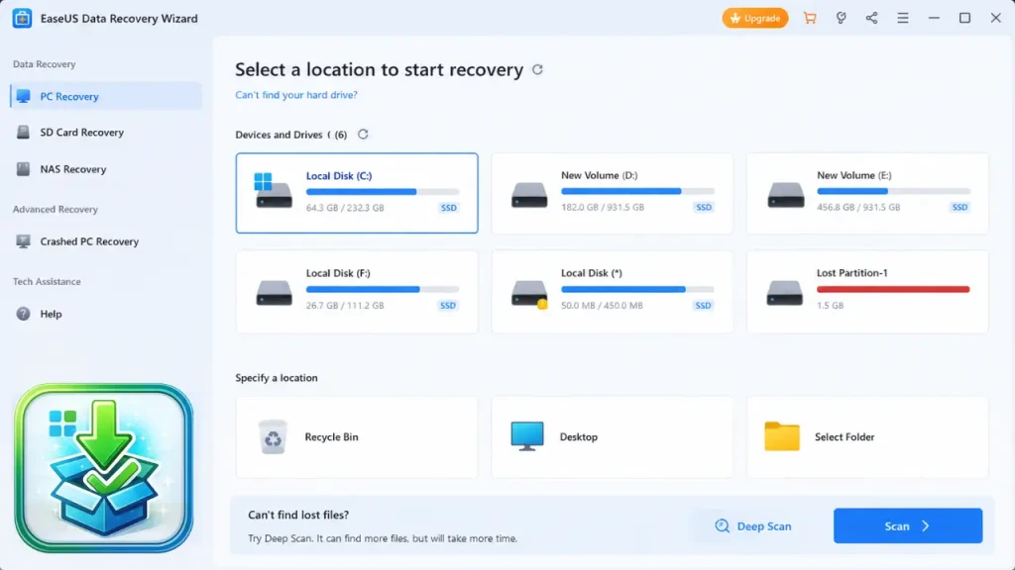Image resolution: width=1015 pixels, height=570 pixels.
Task: Click the Desktop monitor icon
Action: 527,436
